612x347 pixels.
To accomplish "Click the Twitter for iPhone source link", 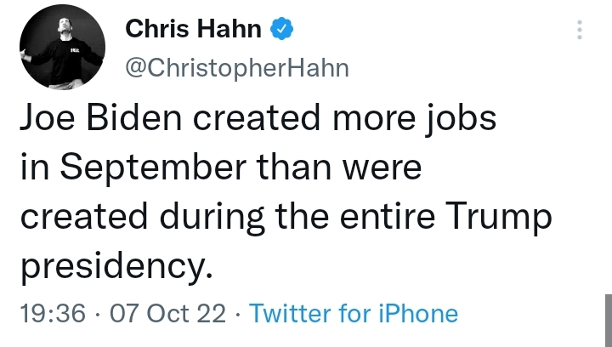I will click(x=354, y=313).
